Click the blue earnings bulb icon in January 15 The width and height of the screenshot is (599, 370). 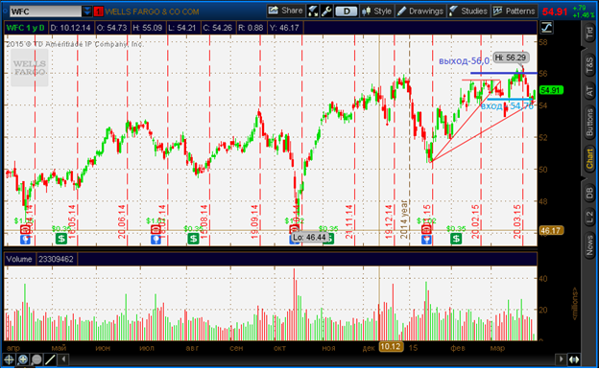click(426, 240)
